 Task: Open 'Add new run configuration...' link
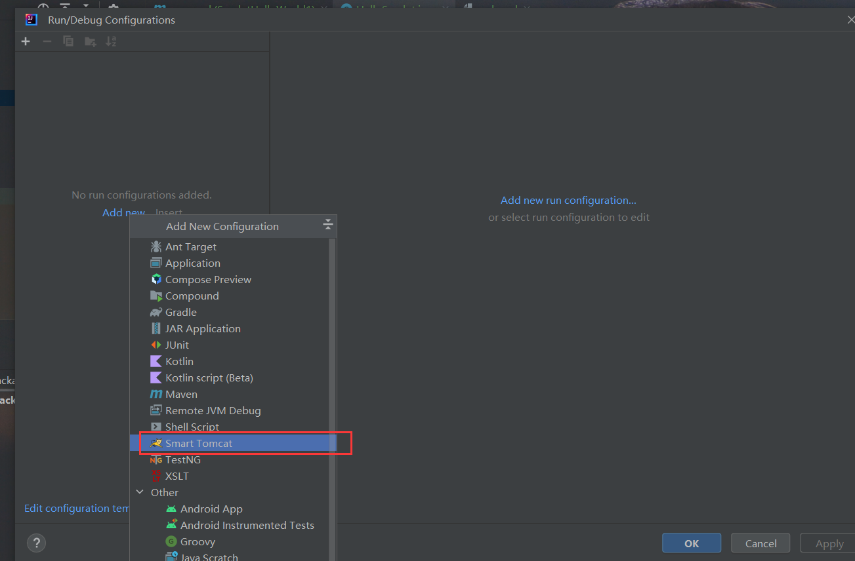point(568,200)
